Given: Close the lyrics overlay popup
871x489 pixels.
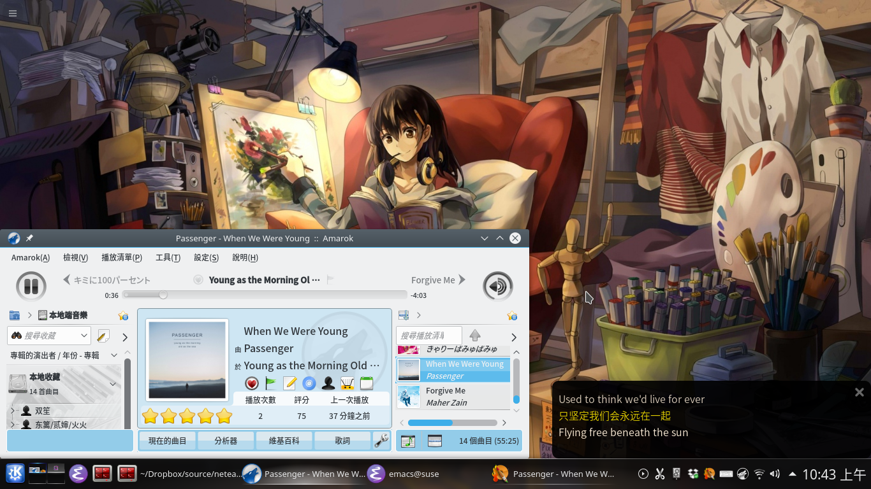Looking at the screenshot, I should pos(859,392).
